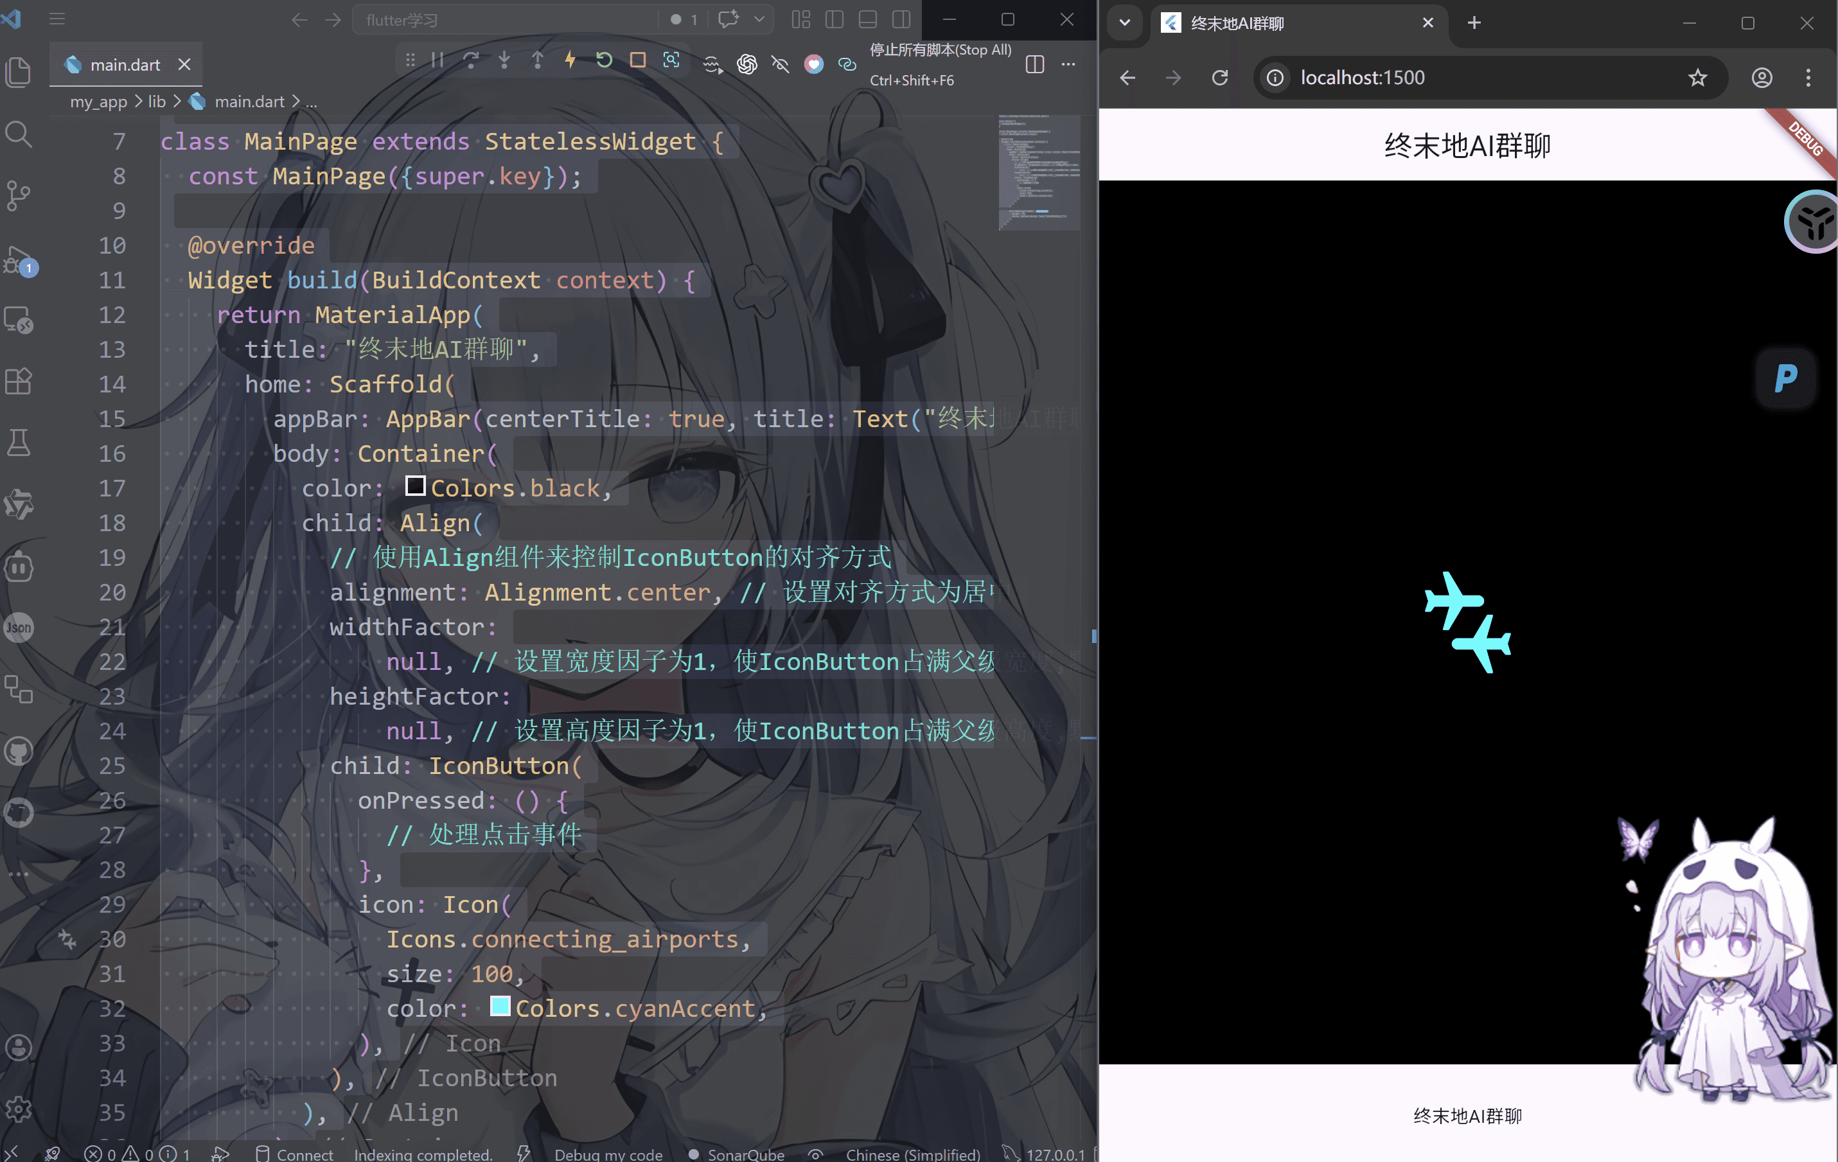This screenshot has height=1162, width=1838.
Task: Open the browser tab search dropdown
Action: tap(1124, 23)
